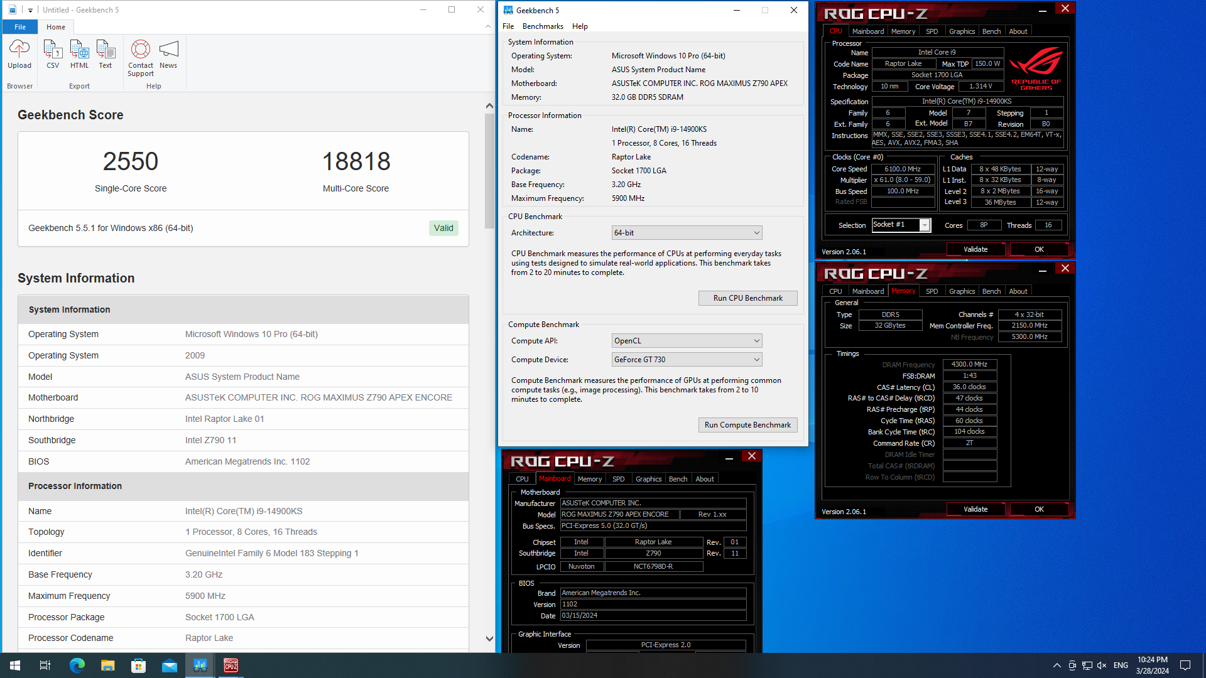Launch Microsoft Edge from taskbar

pos(77,665)
